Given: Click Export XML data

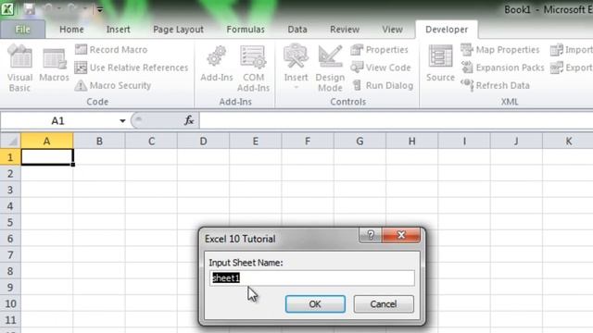Looking at the screenshot, I should tap(572, 68).
